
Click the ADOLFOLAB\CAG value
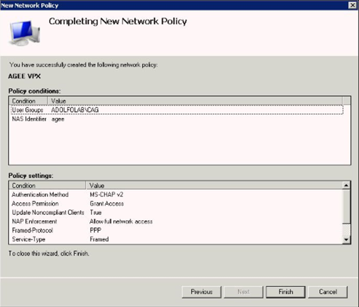(x=75, y=110)
